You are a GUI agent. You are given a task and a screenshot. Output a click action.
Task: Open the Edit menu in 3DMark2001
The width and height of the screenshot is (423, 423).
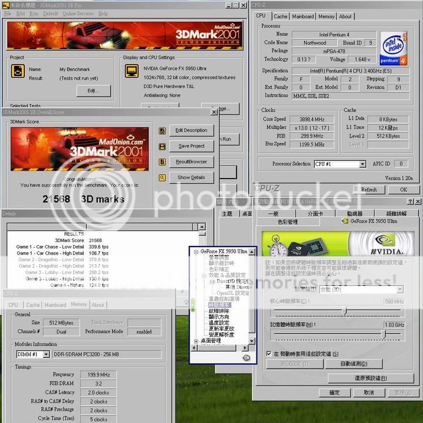coord(20,14)
